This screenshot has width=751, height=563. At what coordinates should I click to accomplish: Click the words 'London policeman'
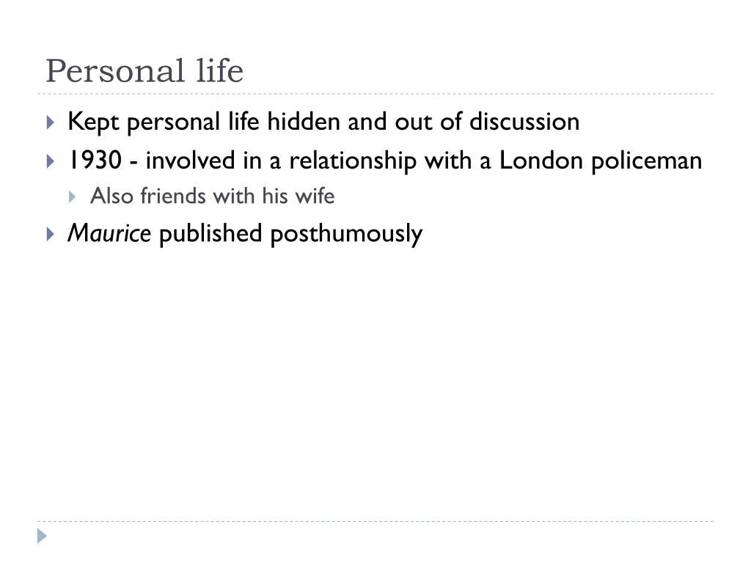tap(601, 161)
